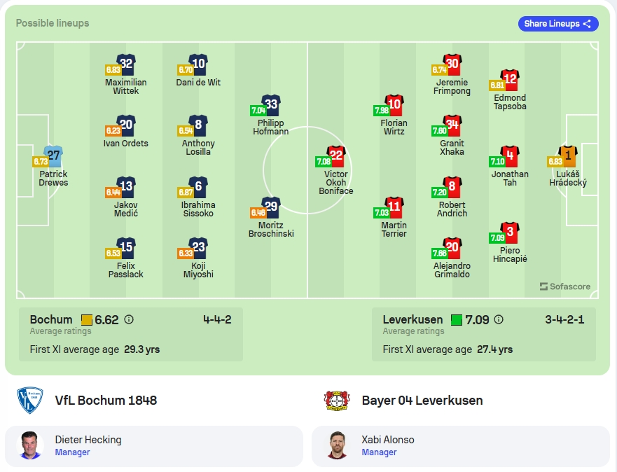The width and height of the screenshot is (617, 472).
Task: Click the VfL Bochum 1848 club crest
Action: pos(30,401)
